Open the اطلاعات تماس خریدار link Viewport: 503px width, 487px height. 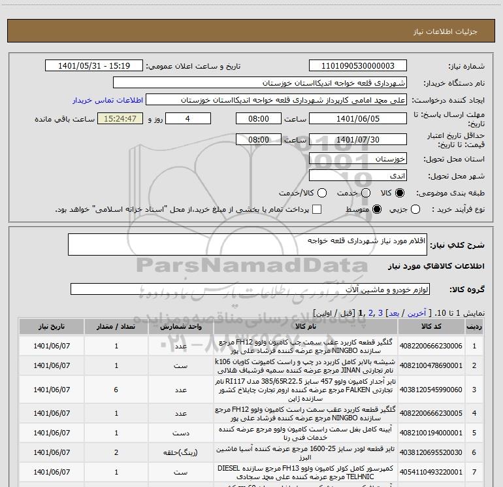pyautogui.click(x=108, y=100)
